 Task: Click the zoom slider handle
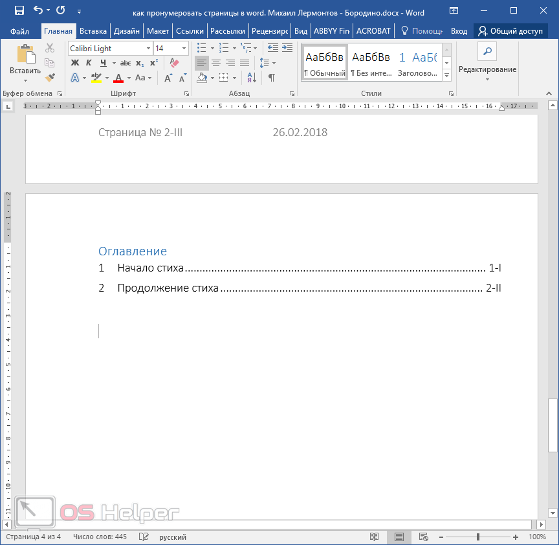(478, 537)
